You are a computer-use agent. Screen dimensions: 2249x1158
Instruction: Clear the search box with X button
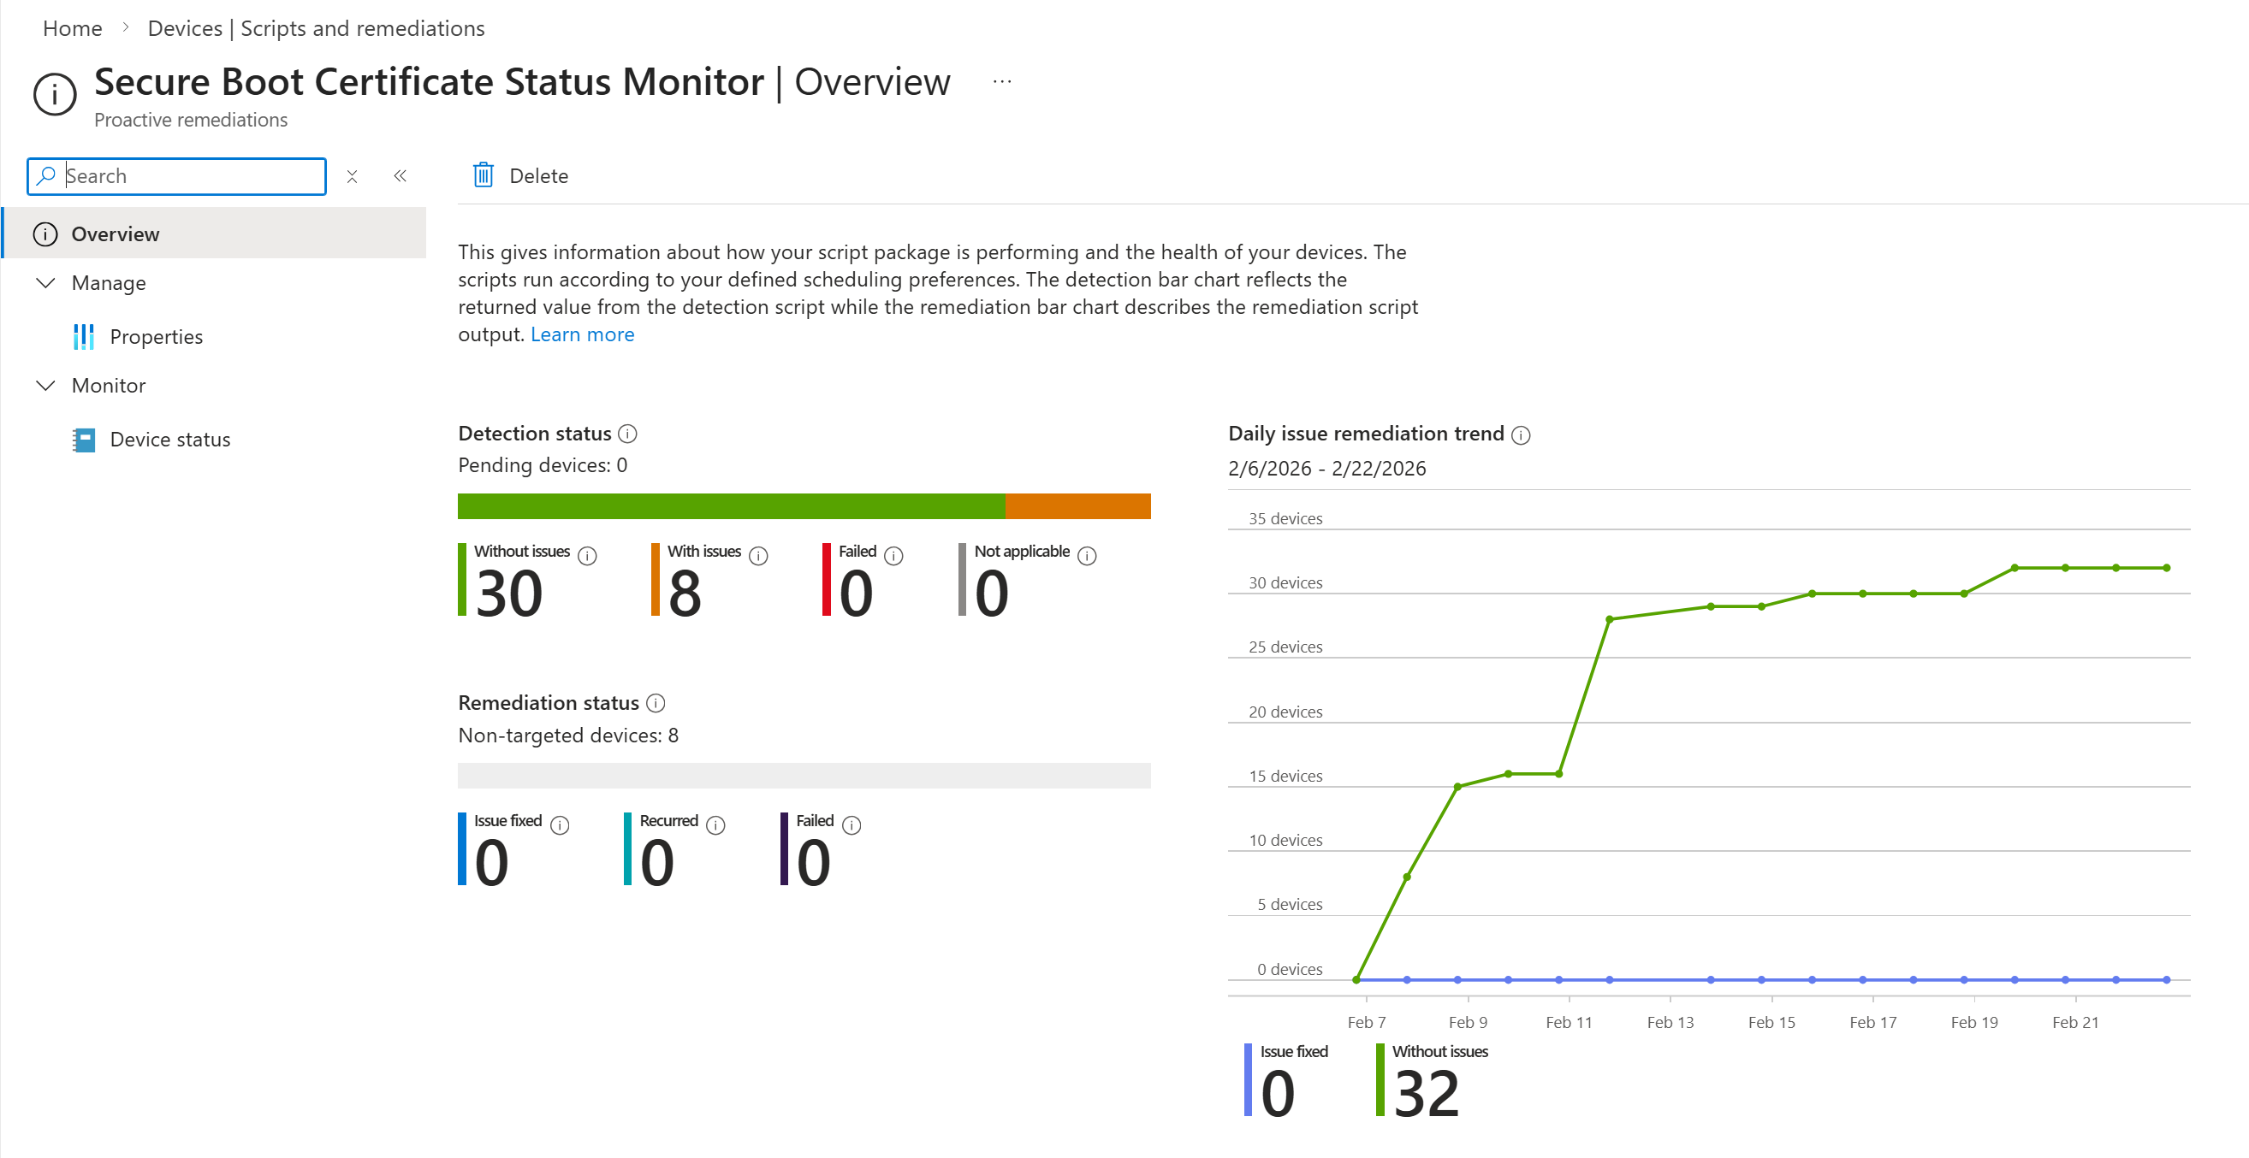352,175
